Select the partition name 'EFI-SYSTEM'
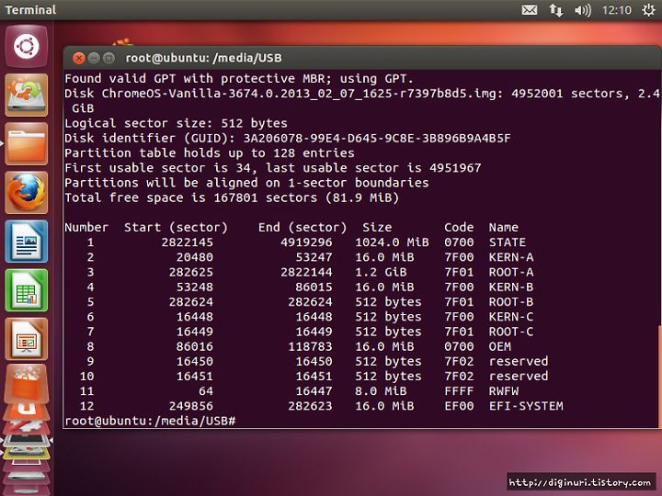 click(526, 406)
